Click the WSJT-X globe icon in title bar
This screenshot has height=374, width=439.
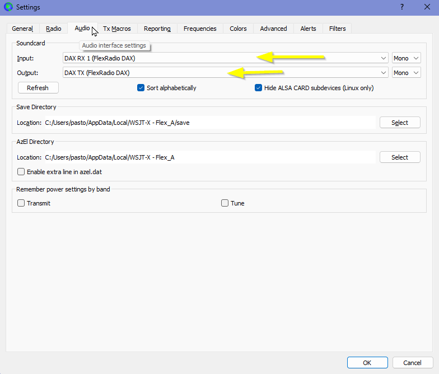click(x=8, y=7)
